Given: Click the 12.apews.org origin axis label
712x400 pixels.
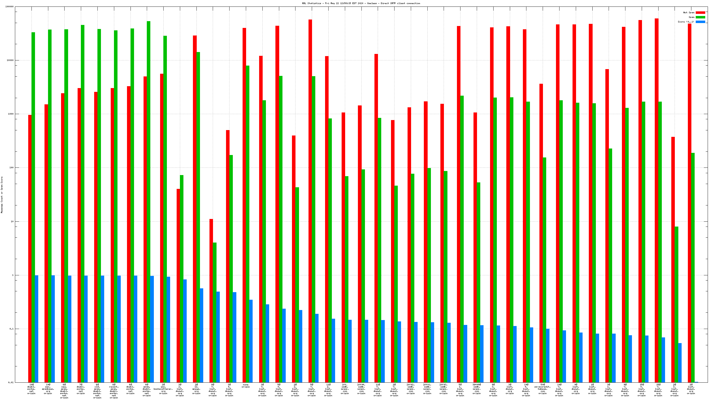Looking at the screenshot, I should coord(196,389).
